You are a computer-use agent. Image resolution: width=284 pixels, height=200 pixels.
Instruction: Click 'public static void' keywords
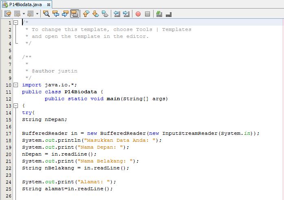74,99
